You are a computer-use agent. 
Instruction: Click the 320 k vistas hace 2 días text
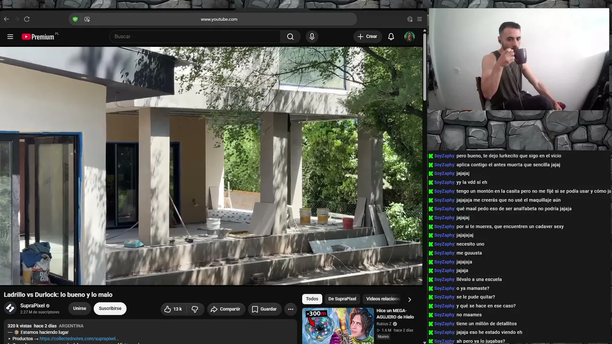[x=32, y=326]
